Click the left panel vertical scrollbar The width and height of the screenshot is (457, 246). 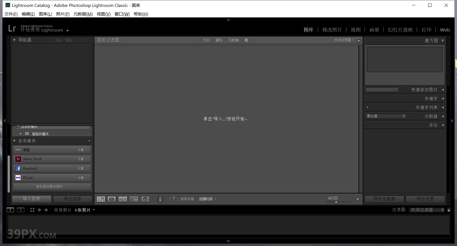[x=9, y=174]
